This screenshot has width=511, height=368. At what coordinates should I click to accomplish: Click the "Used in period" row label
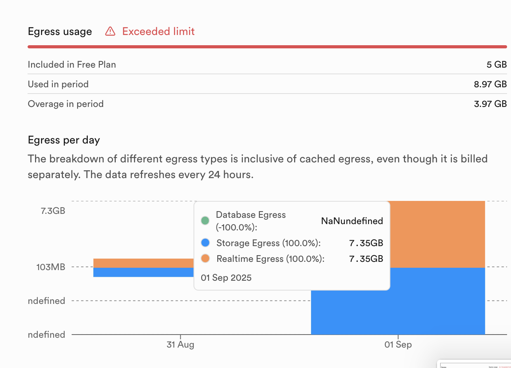[x=58, y=84]
